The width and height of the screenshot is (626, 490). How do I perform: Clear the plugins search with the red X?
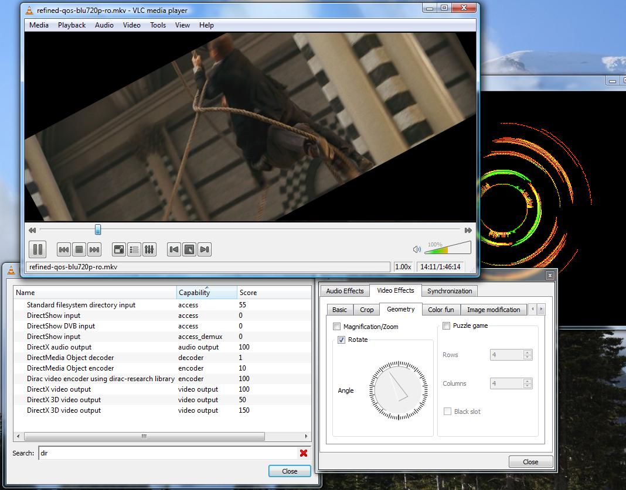point(304,453)
